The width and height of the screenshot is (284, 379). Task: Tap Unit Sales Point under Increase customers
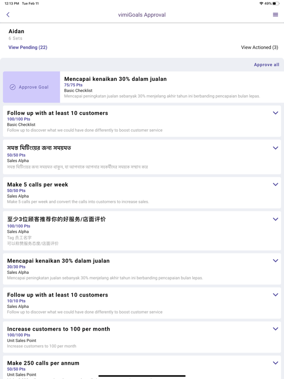point(22,341)
